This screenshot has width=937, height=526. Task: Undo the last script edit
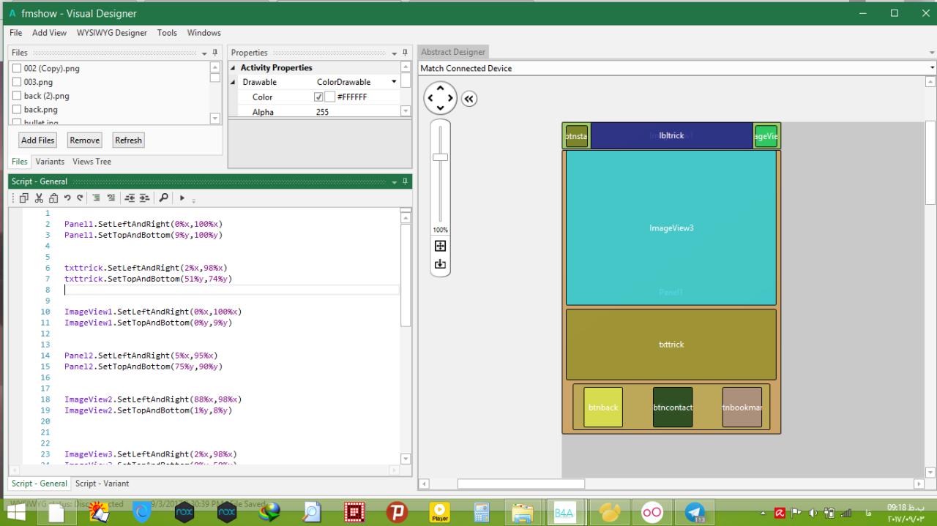pyautogui.click(x=67, y=198)
